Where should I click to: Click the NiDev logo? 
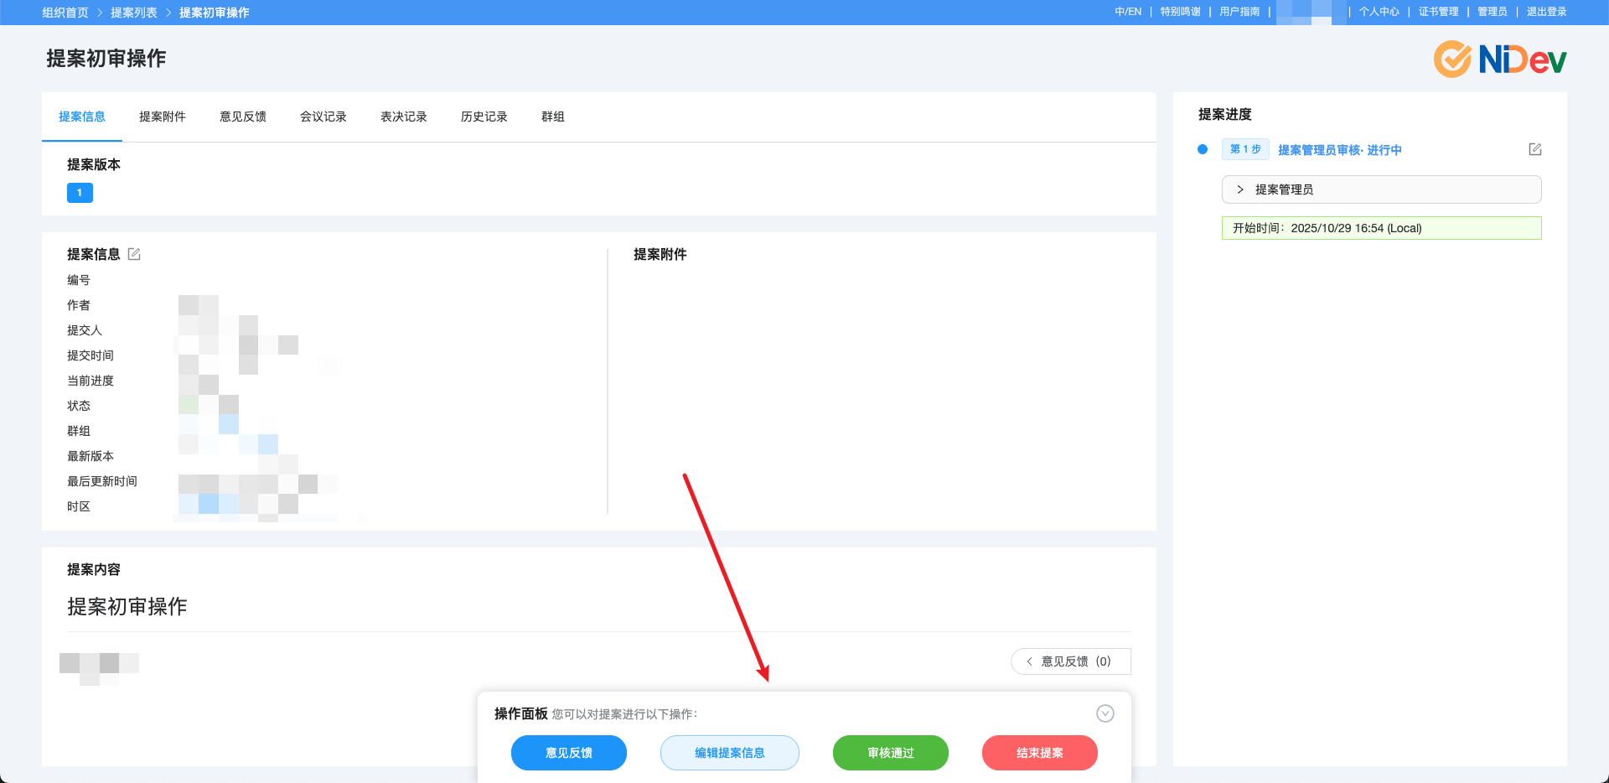1498,59
